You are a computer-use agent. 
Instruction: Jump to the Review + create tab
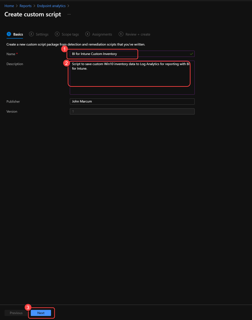(138, 34)
